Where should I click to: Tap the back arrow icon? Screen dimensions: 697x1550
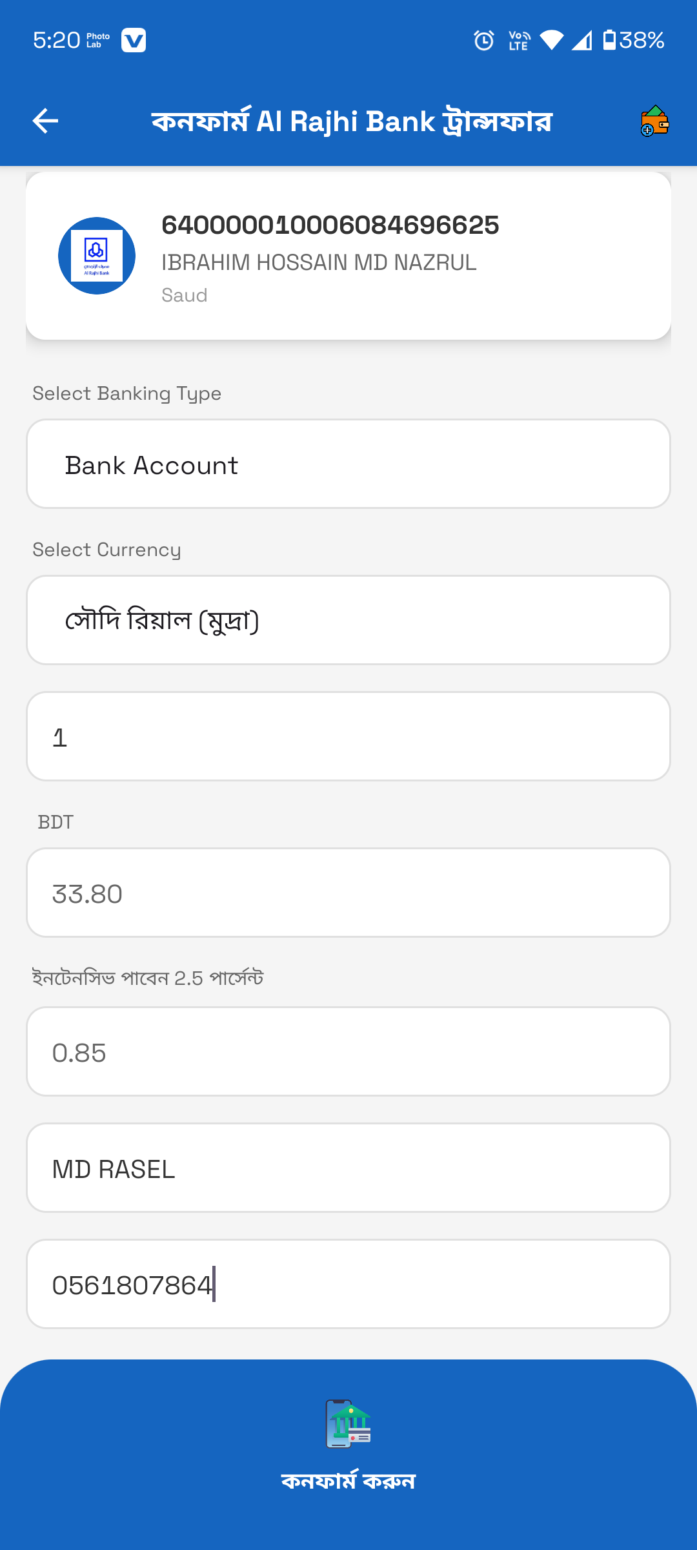click(x=45, y=121)
